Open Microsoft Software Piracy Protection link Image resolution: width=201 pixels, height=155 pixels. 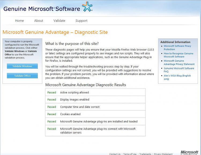point(177,48)
